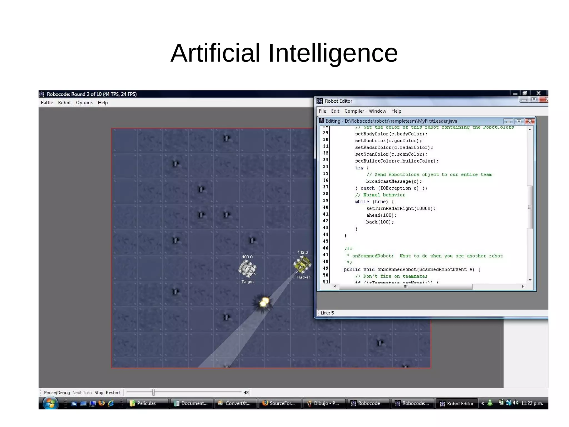Open the Compiler menu in Robot Editor
Image resolution: width=569 pixels, height=427 pixels.
pyautogui.click(x=354, y=111)
